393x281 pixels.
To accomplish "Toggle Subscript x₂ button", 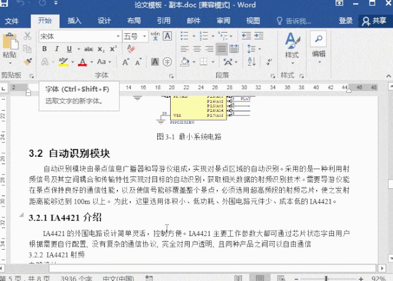I will [x=101, y=49].
